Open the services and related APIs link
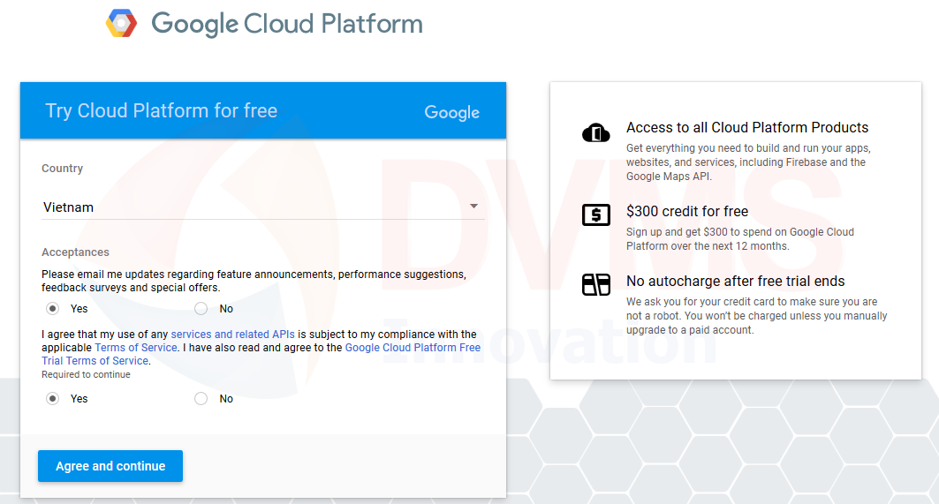Image resolution: width=939 pixels, height=504 pixels. [233, 334]
